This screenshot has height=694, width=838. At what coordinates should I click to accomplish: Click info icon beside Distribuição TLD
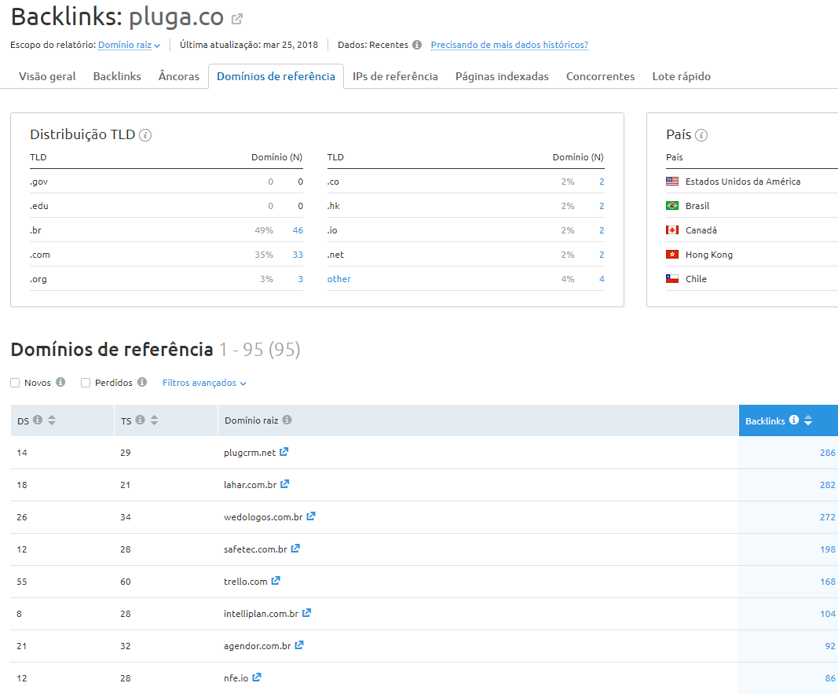point(145,135)
